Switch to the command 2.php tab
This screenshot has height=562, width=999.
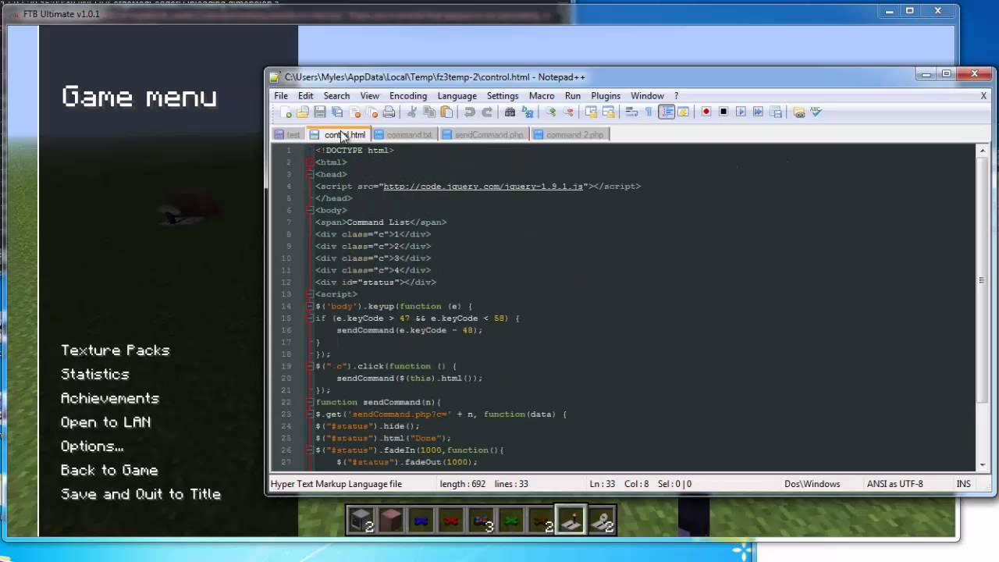[x=570, y=135]
